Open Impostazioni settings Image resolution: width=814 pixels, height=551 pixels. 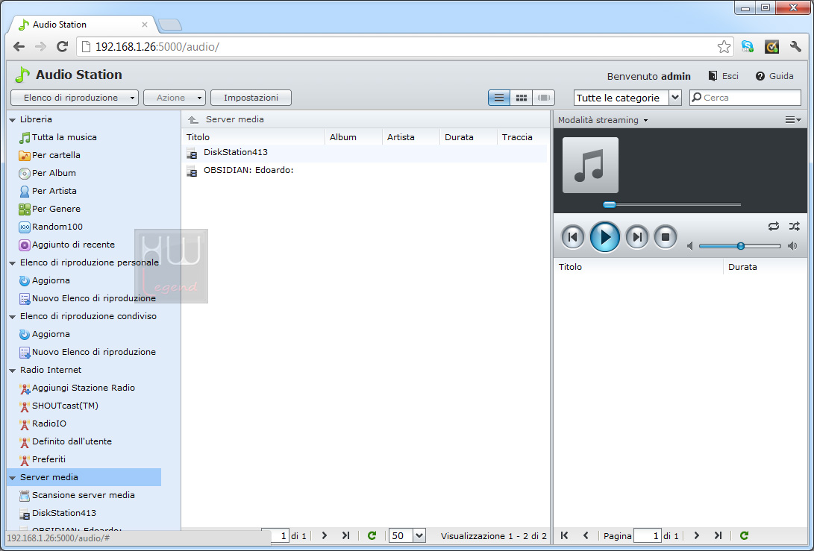point(251,98)
